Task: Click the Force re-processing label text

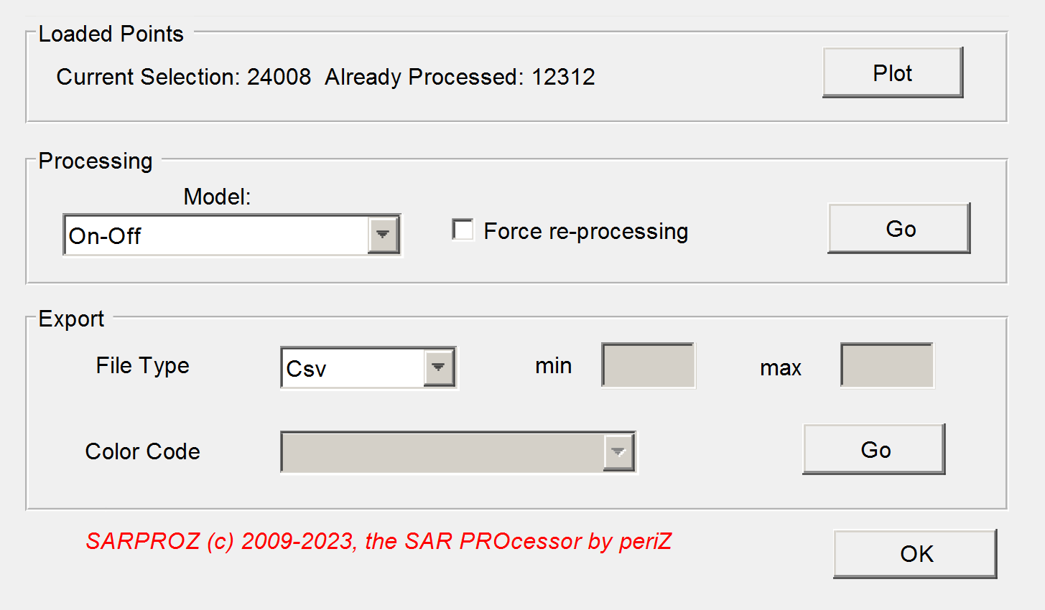Action: [585, 232]
